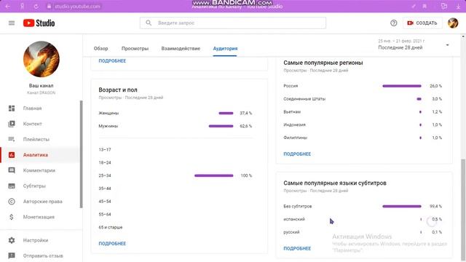Click the Комментарии speech bubble icon
The image size is (466, 262).
[x=12, y=170]
